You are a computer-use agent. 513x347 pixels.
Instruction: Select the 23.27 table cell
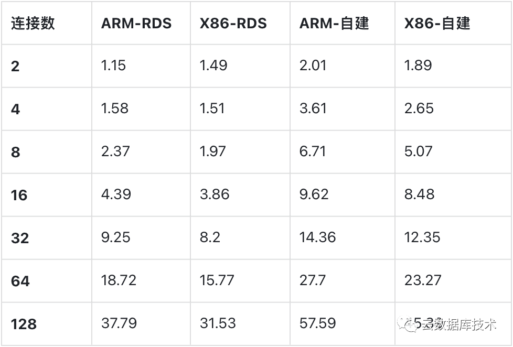click(423, 280)
